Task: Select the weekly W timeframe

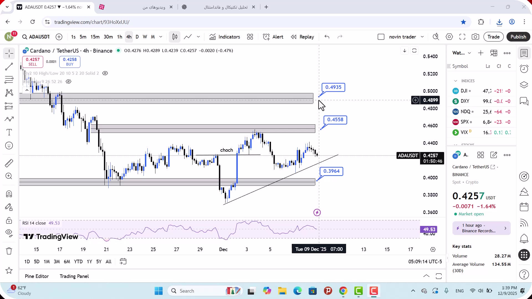Action: tap(145, 37)
